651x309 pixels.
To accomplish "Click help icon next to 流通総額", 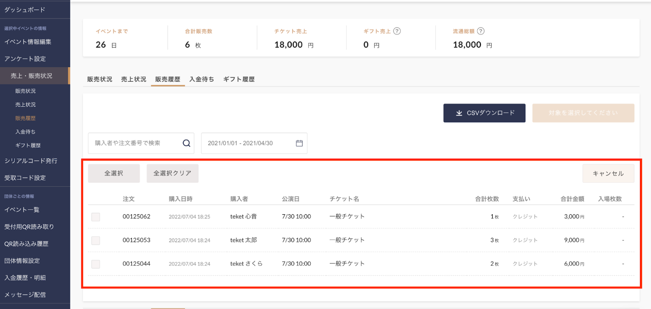I will click(x=481, y=31).
